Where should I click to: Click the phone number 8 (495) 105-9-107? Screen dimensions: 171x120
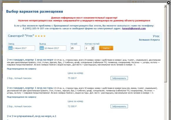click(33, 28)
